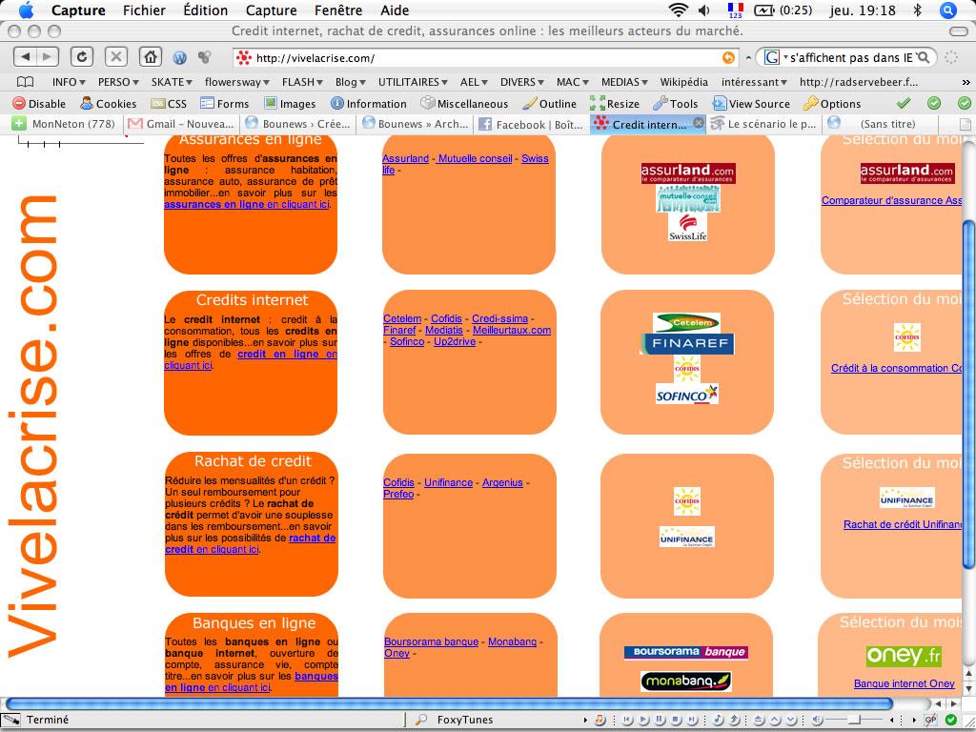The width and height of the screenshot is (976, 732).
Task: Open the FLASH bookmarks dropdown
Action: coord(302,82)
